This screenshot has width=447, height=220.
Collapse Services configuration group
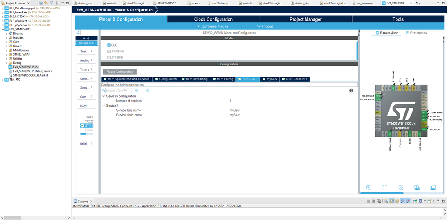click(103, 96)
